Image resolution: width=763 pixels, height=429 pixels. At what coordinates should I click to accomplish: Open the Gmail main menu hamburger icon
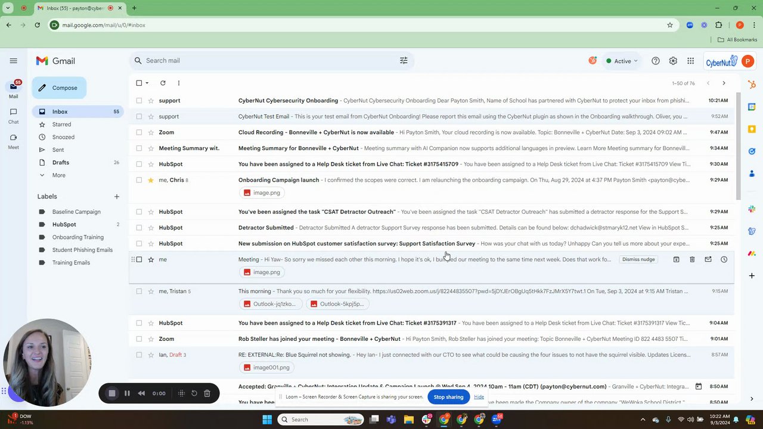(x=13, y=61)
